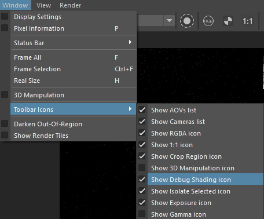Viewport: 264px width, 219px height.
Task: Open the Render menu
Action: [x=70, y=5]
